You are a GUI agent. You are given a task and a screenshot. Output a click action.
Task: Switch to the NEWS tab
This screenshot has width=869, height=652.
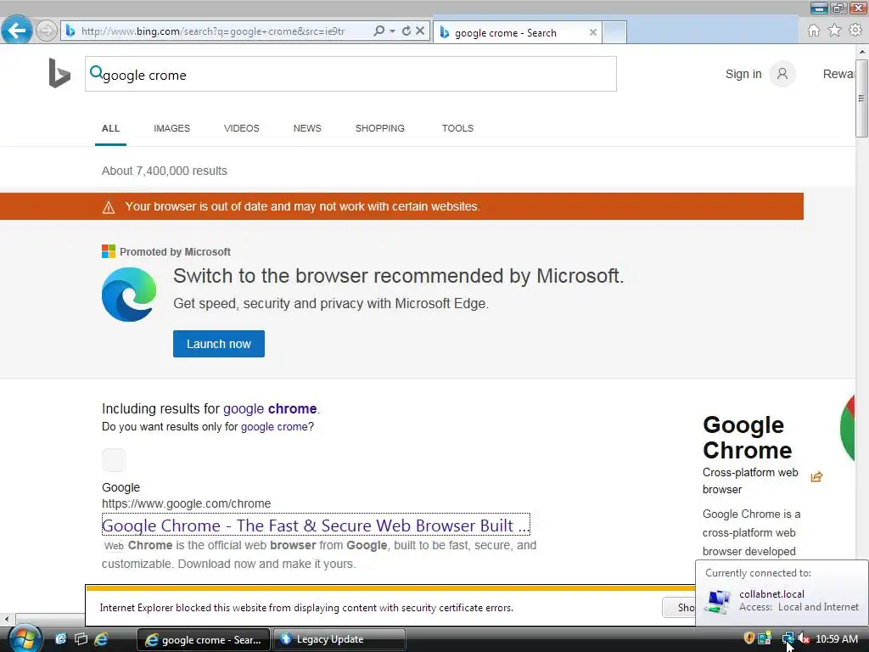point(307,128)
